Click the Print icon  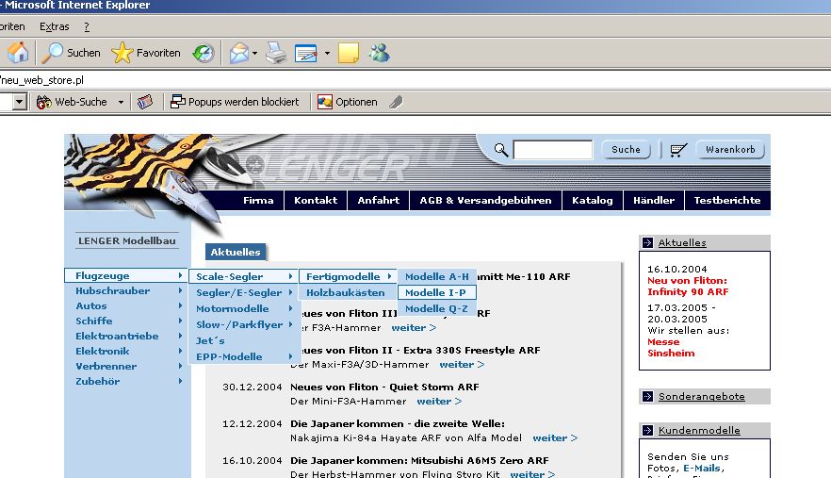click(x=275, y=53)
